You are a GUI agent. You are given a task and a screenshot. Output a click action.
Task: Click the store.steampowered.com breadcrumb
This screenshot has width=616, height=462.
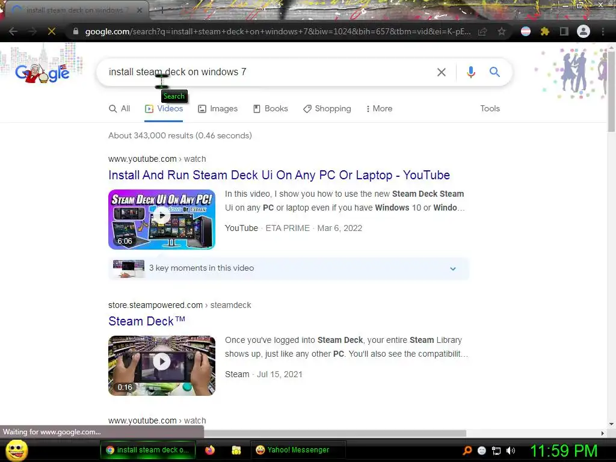tap(179, 305)
